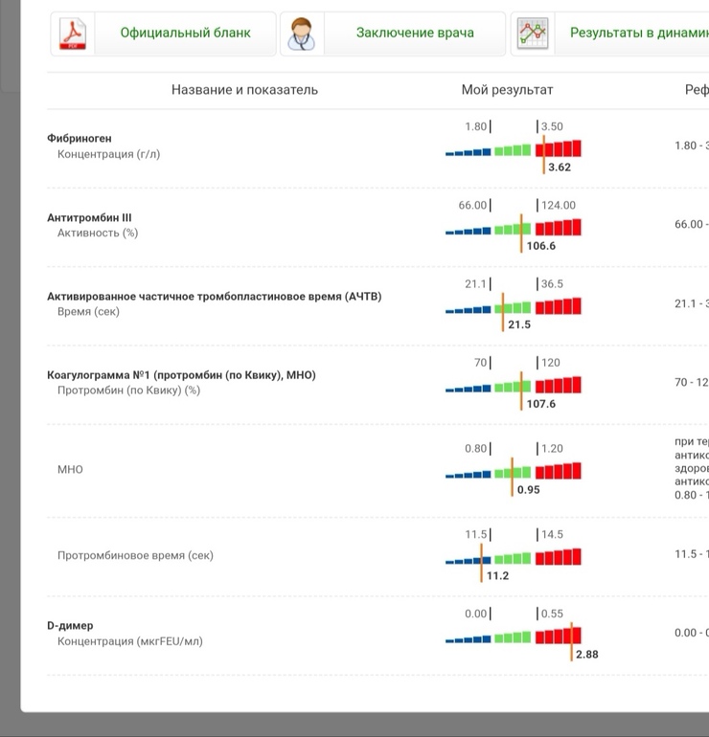This screenshot has height=737, width=709.
Task: Click the doctor avatar icon
Action: tap(304, 33)
